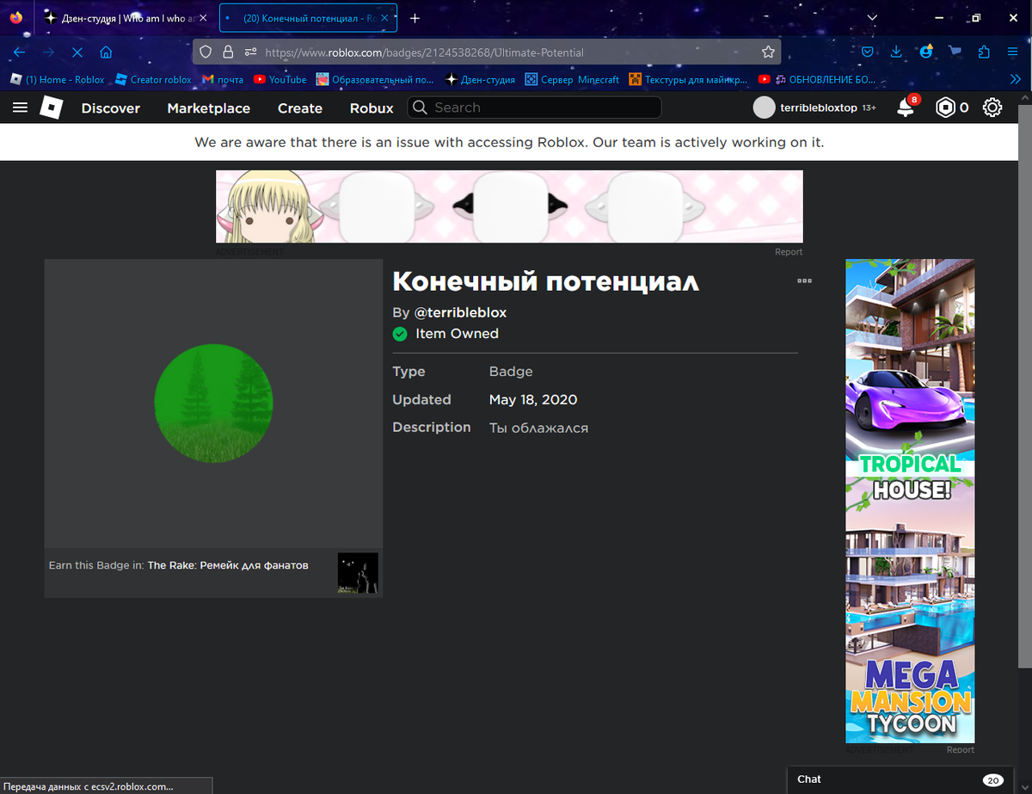Click the green forest badge image
This screenshot has width=1032, height=794.
pyautogui.click(x=213, y=403)
